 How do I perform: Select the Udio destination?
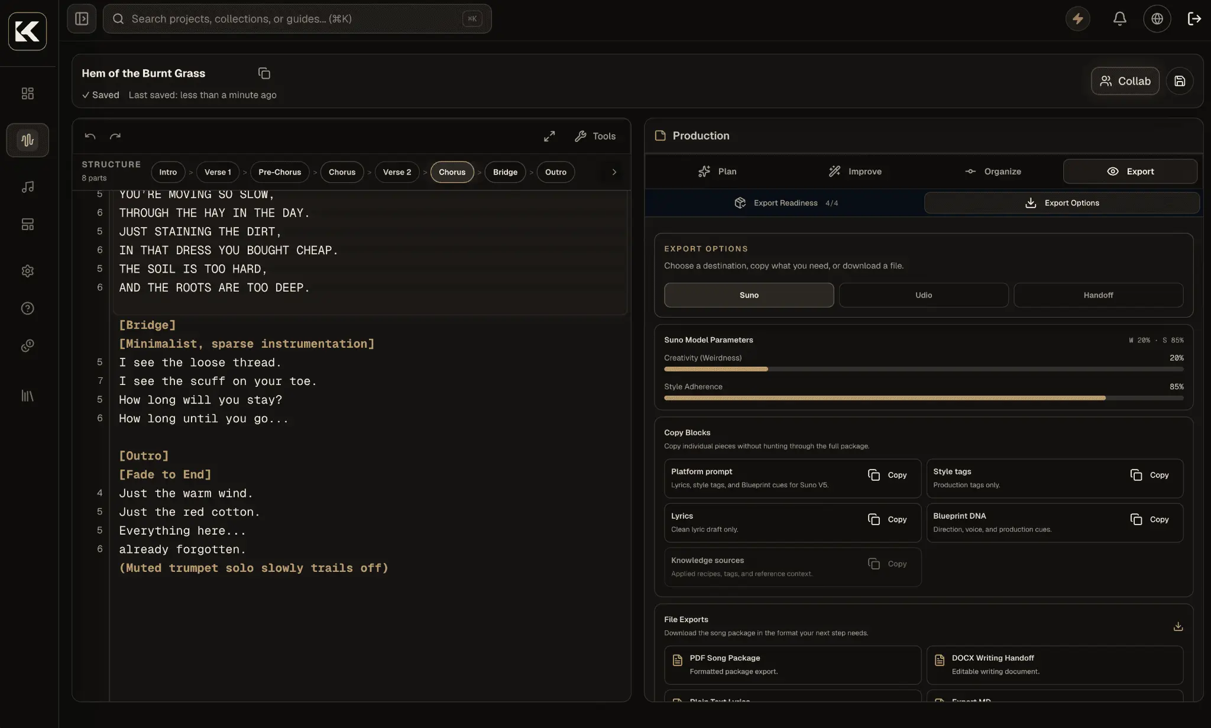(x=924, y=295)
